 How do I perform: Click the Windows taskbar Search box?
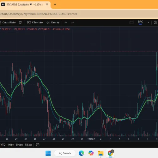pos(65,153)
